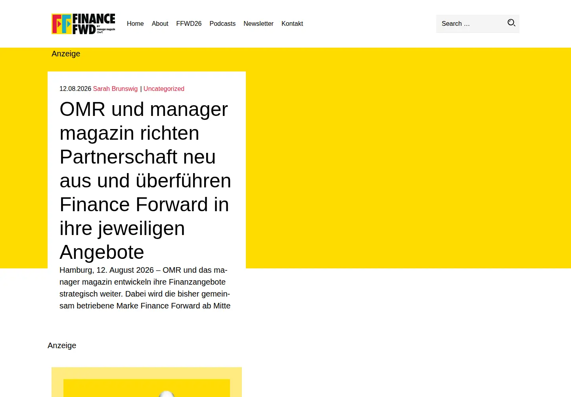Open the Newsletter page
This screenshot has height=397, width=571.
point(259,24)
